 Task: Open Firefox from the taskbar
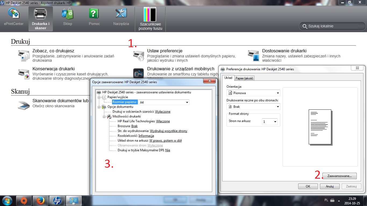[x=41, y=201]
